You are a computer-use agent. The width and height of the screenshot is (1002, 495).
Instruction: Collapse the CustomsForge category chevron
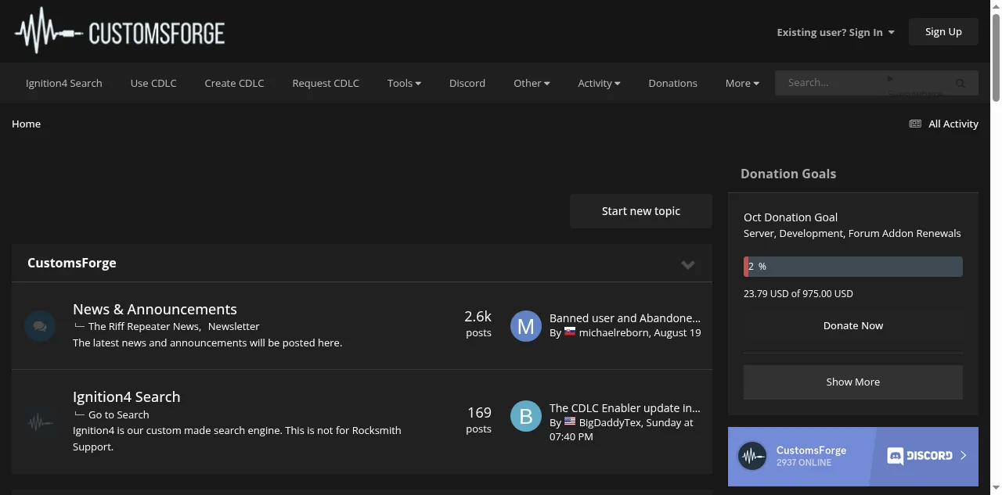coord(688,264)
